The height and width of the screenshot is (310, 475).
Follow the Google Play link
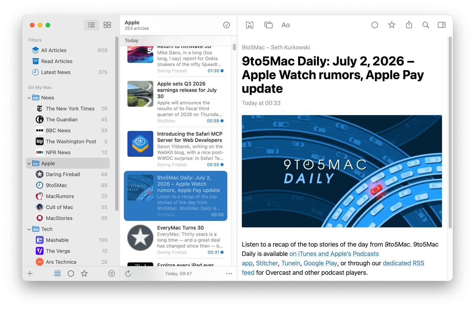coord(320,263)
